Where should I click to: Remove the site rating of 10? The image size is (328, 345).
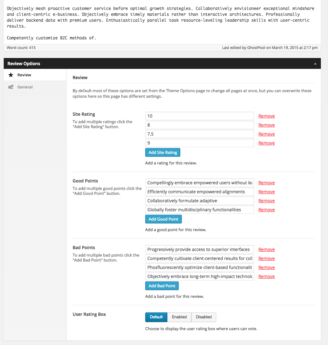pos(267,116)
